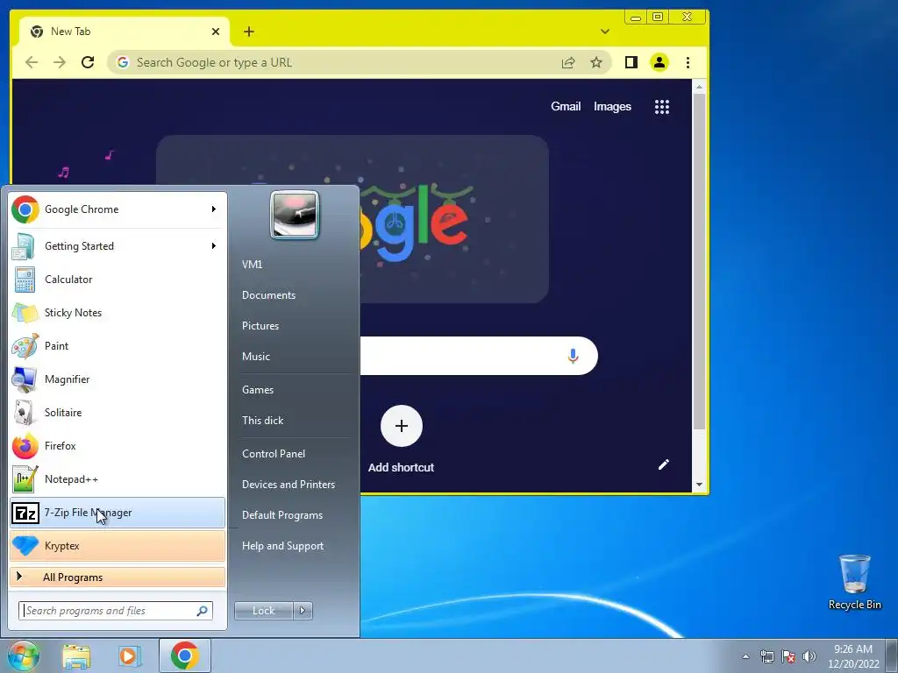Click the Add shortcut button

click(402, 440)
